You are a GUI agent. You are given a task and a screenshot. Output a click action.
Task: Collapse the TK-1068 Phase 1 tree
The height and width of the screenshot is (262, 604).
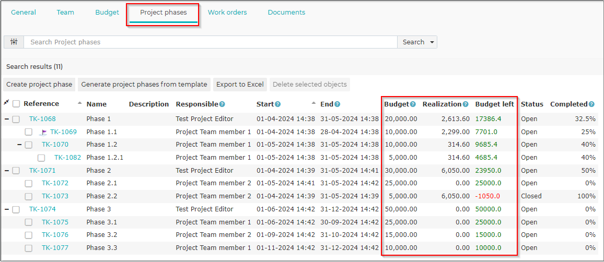pyautogui.click(x=7, y=120)
